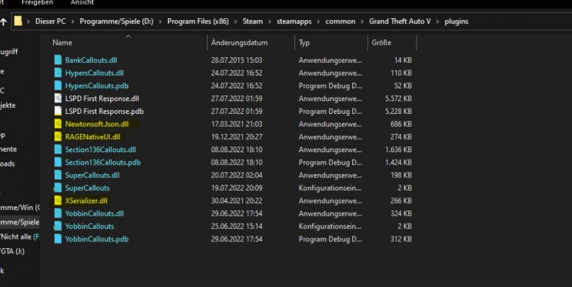Select the file name XSerializer.dll
This screenshot has width=572, height=287.
click(86, 201)
